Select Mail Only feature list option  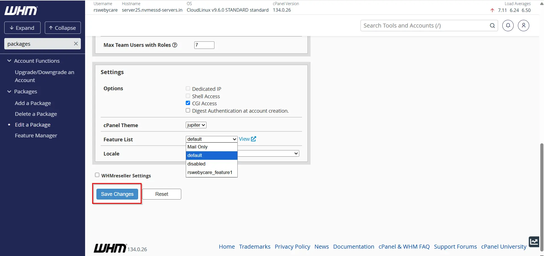[x=212, y=147]
